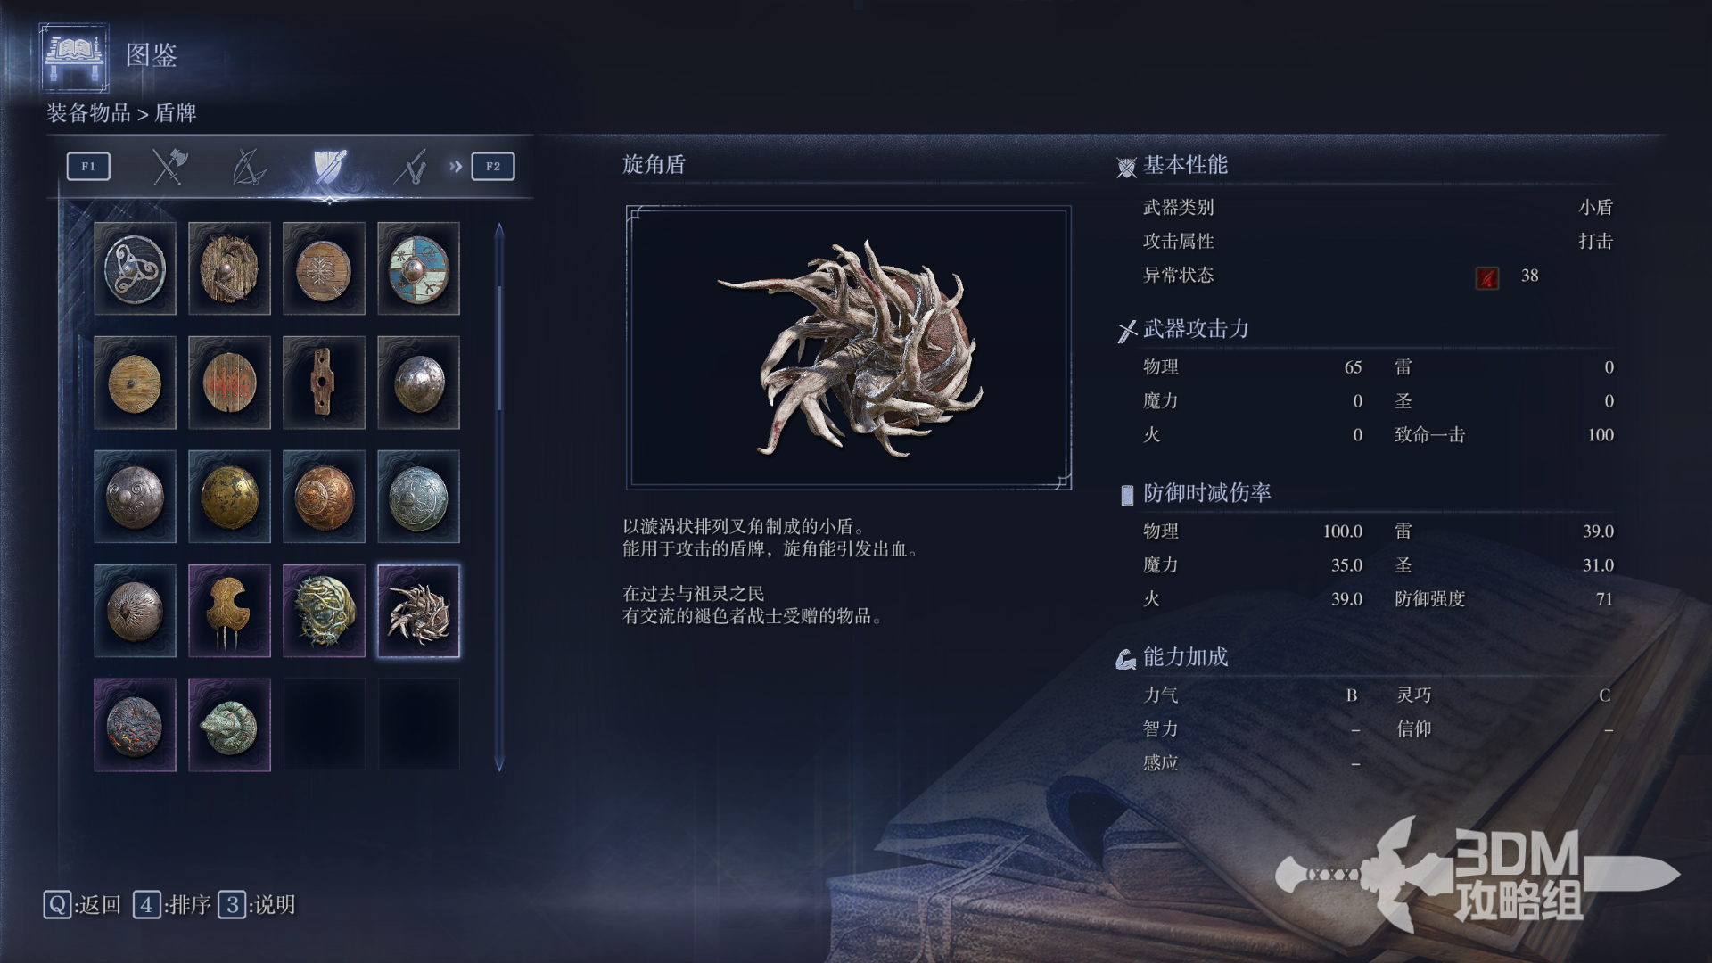Click the F1 previous category button
Screen dimensions: 1712x963
88,166
